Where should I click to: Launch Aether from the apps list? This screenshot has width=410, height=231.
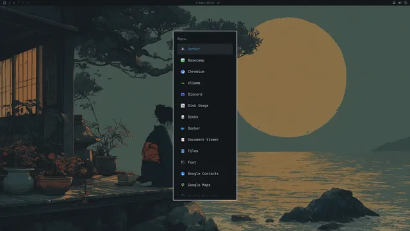(x=205, y=49)
